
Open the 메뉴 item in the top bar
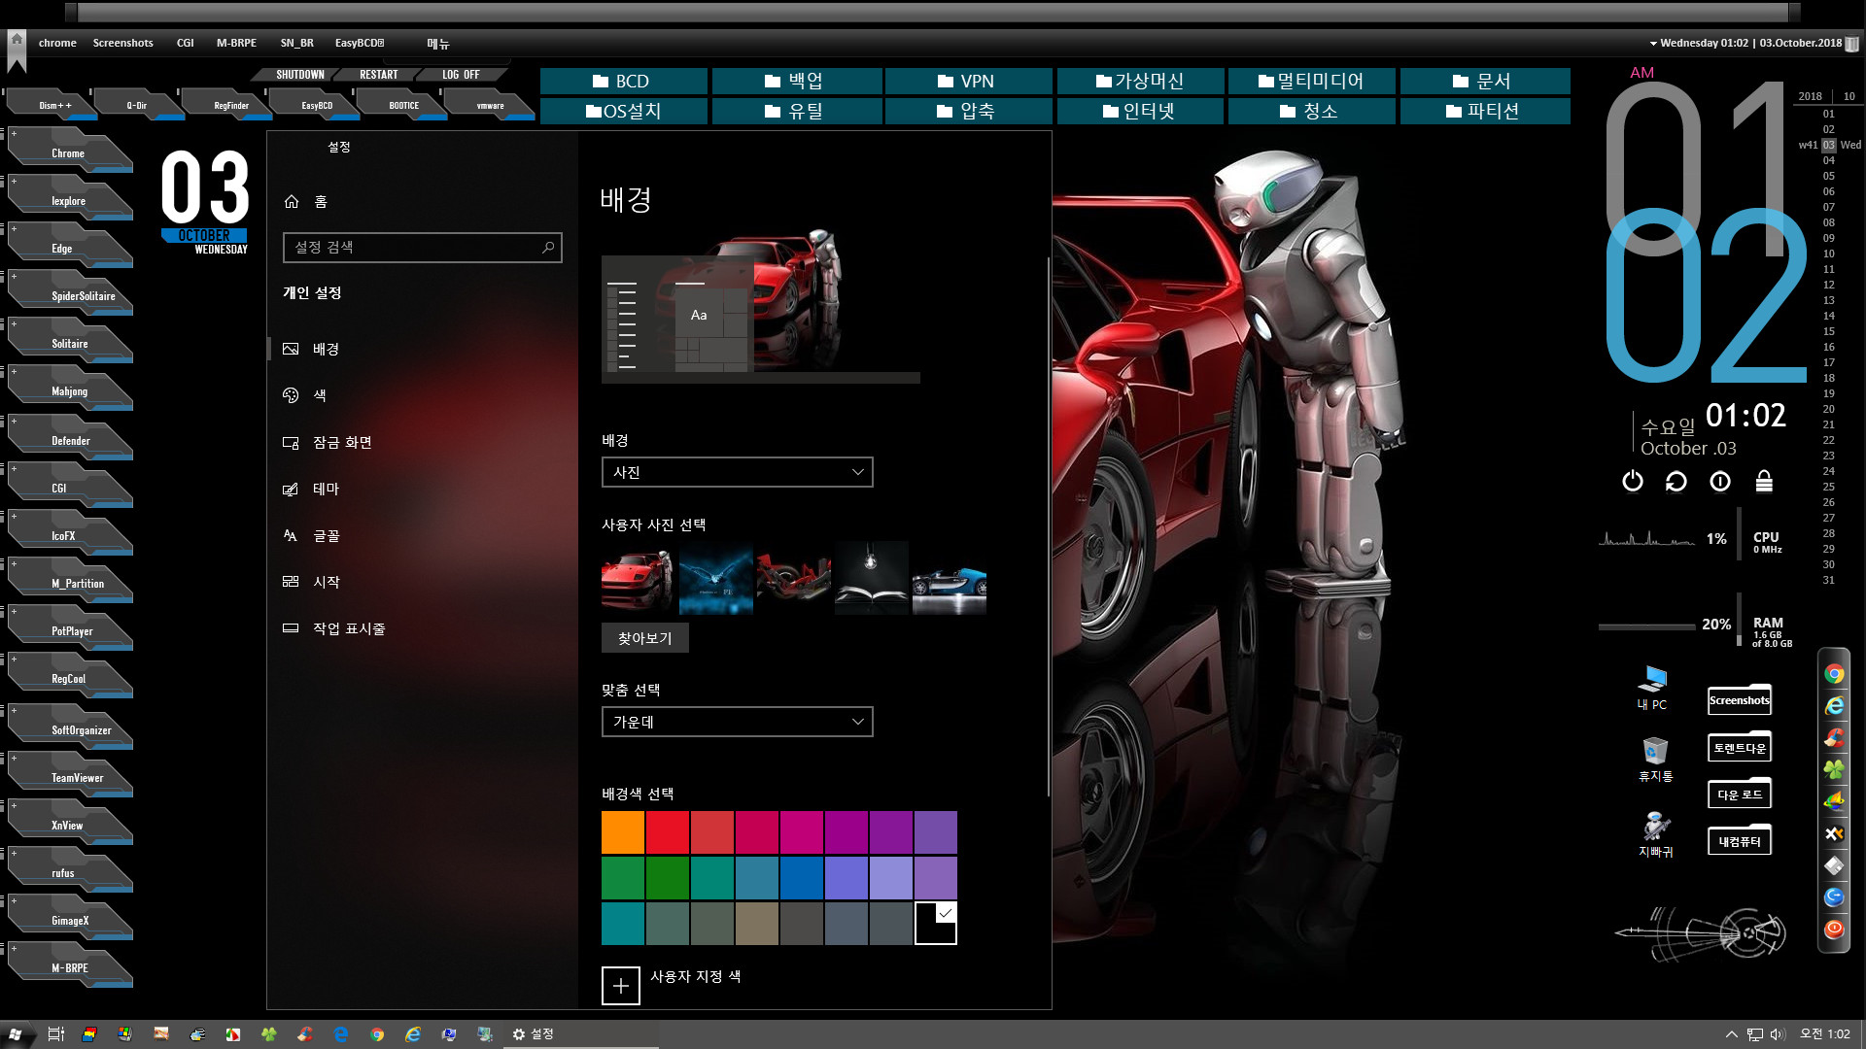click(x=438, y=44)
